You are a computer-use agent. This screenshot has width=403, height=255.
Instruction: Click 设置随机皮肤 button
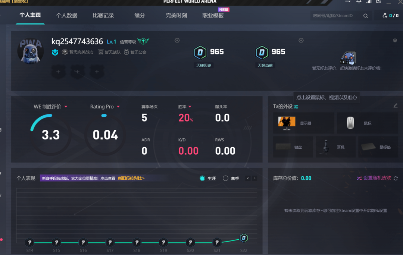(x=374, y=178)
